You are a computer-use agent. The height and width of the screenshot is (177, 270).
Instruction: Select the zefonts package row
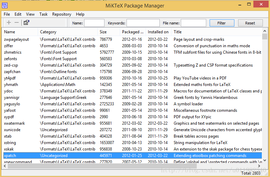click(133, 59)
